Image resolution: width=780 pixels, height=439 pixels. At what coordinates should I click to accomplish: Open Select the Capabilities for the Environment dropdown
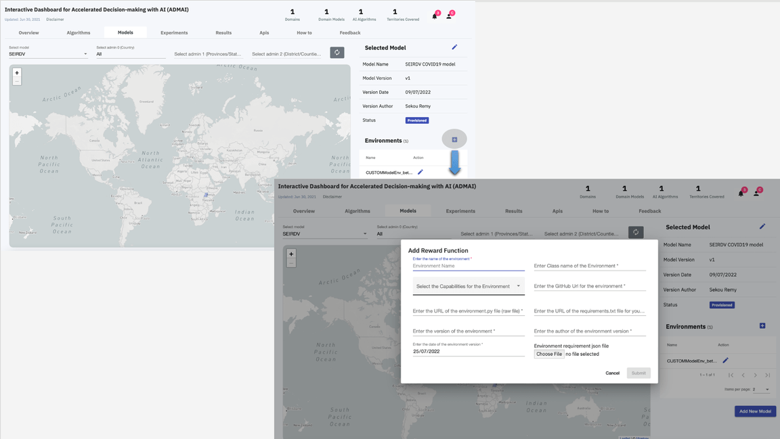click(x=469, y=286)
